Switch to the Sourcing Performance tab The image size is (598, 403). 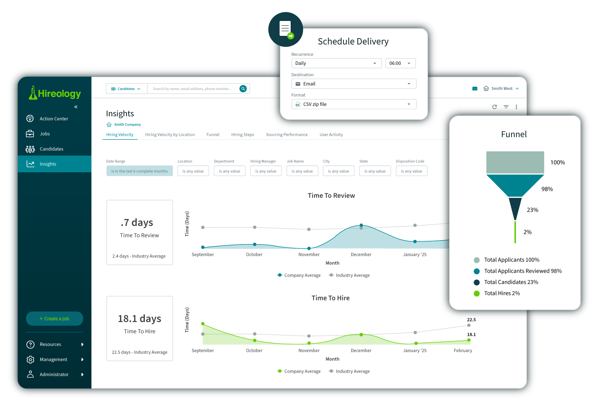click(x=287, y=135)
